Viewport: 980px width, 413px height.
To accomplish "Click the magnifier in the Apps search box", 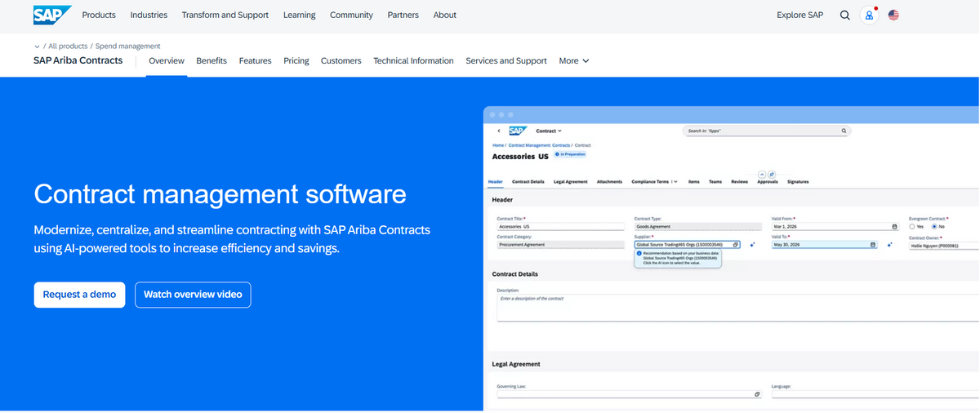I will coord(844,131).
